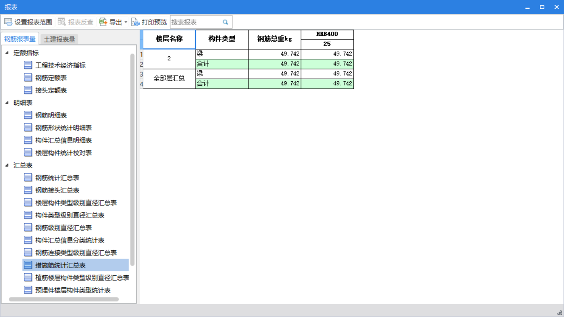Open the 接头定额表 report
The image size is (564, 317).
[51, 90]
